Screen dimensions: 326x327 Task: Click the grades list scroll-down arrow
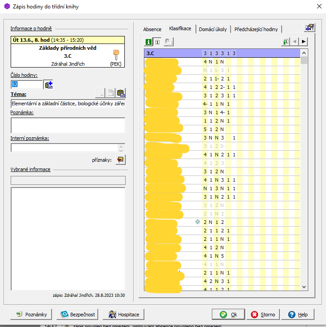[304, 287]
